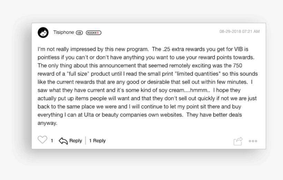This screenshot has width=283, height=180.
Task: Click the like count number 1
Action: click(x=52, y=141)
